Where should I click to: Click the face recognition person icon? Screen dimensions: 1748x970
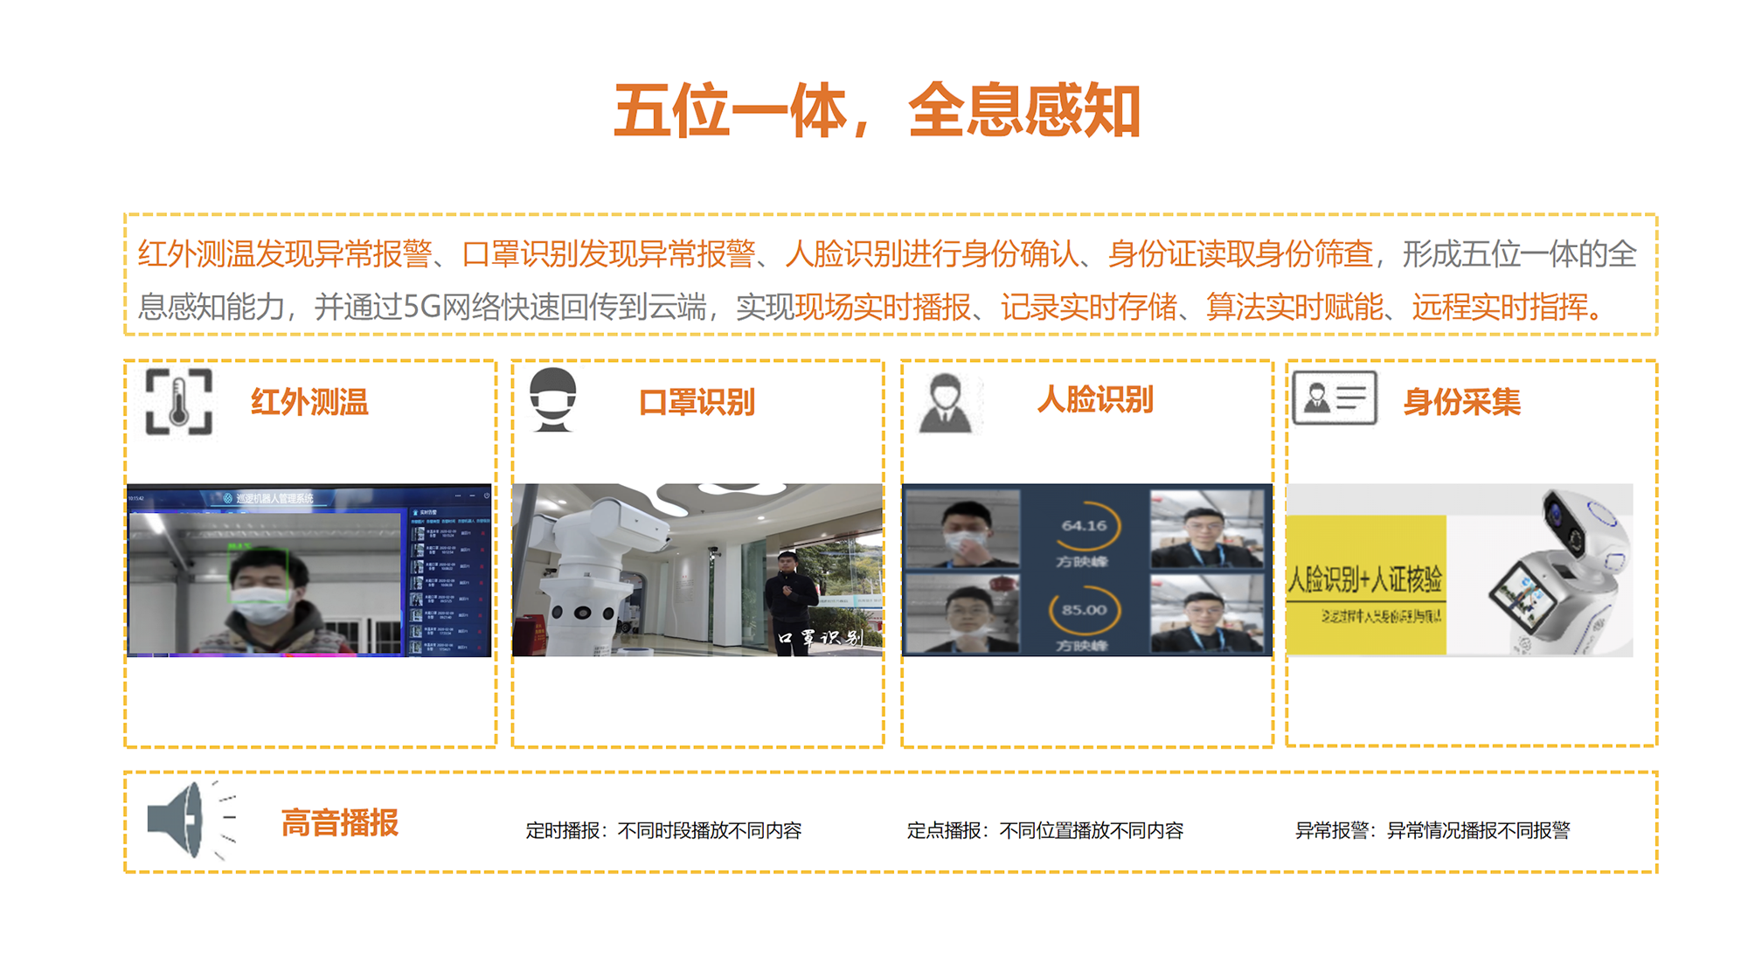[x=945, y=403]
